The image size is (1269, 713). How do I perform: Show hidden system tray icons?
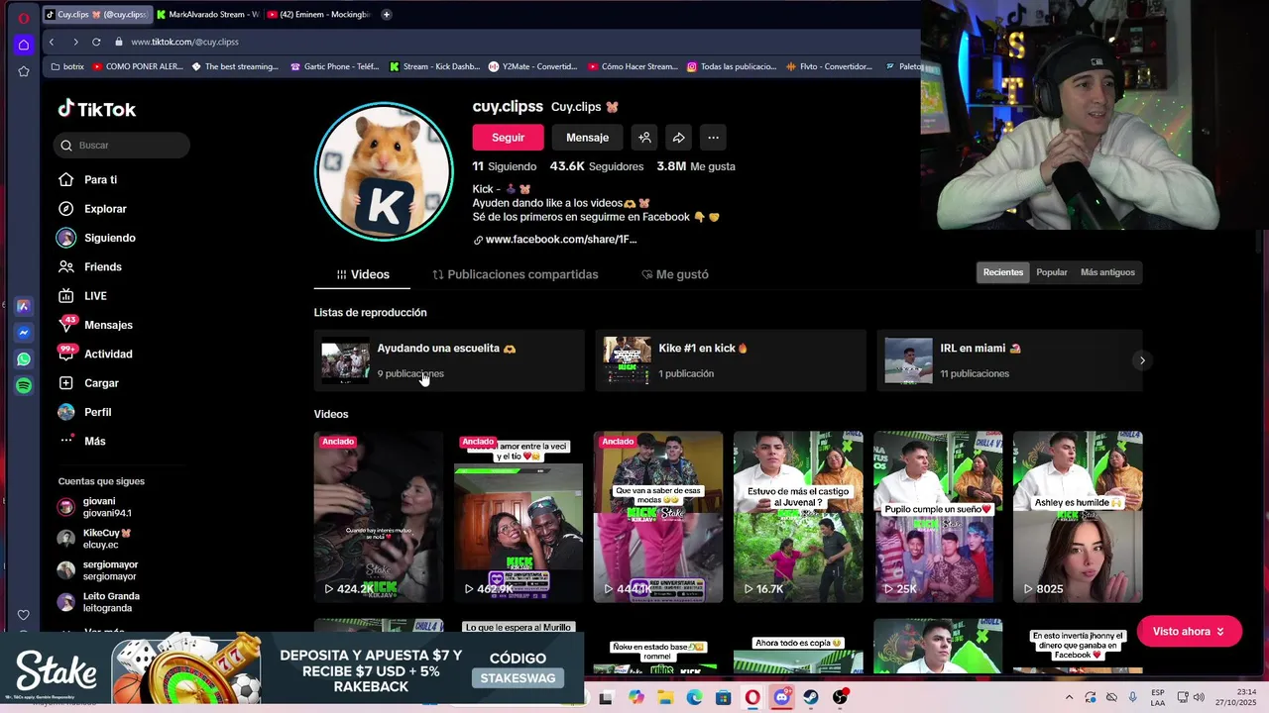tap(1069, 698)
